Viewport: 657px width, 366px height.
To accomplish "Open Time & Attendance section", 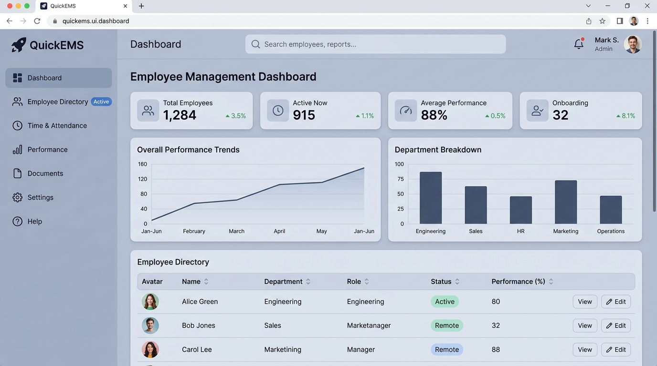I will coord(59,125).
